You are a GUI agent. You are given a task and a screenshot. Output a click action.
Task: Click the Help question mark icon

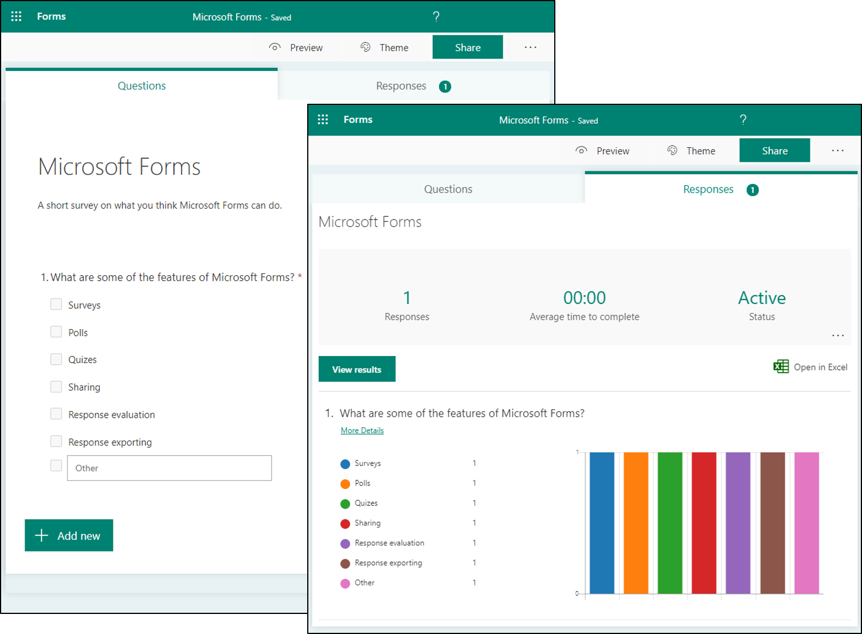coord(743,120)
